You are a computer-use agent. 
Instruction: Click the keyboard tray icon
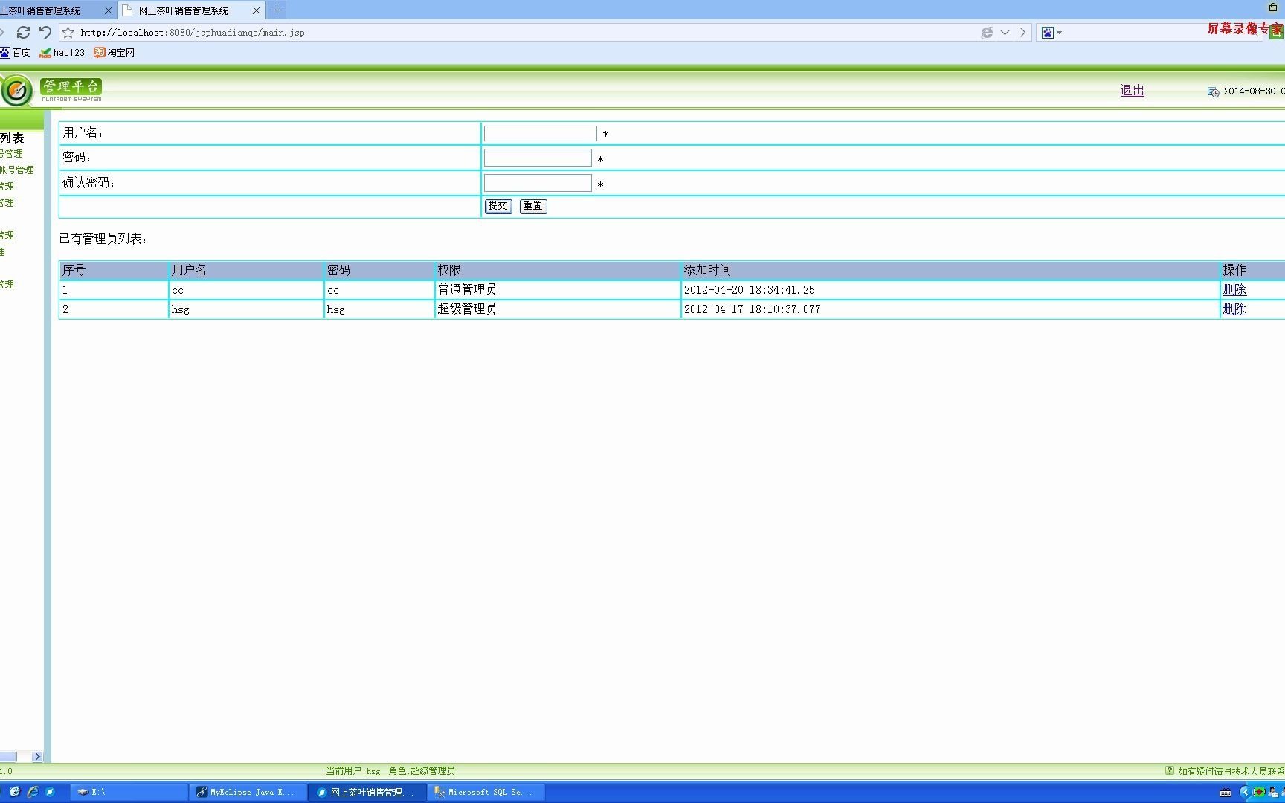1226,793
